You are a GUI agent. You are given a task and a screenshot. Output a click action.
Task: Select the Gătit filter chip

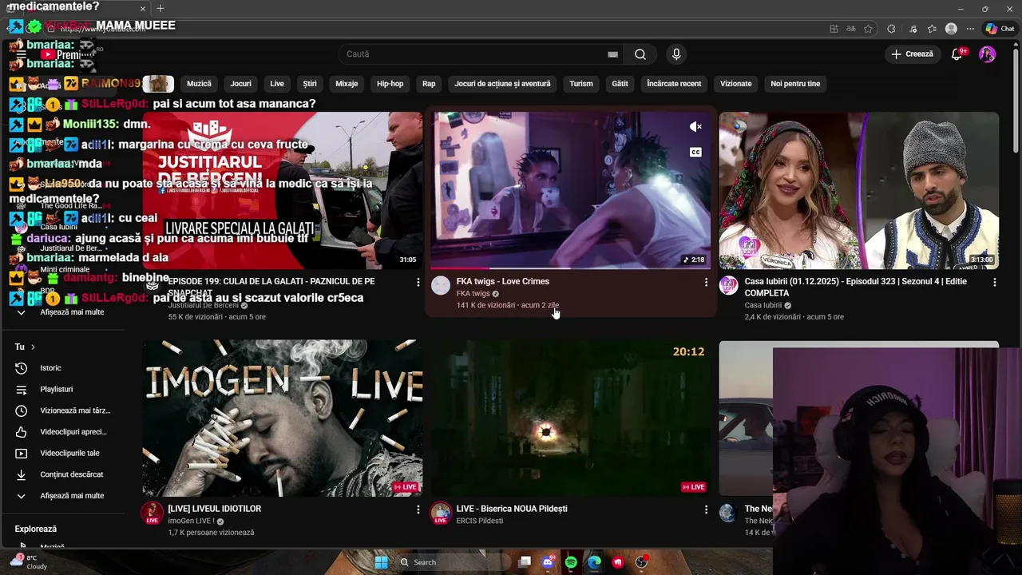tap(620, 84)
